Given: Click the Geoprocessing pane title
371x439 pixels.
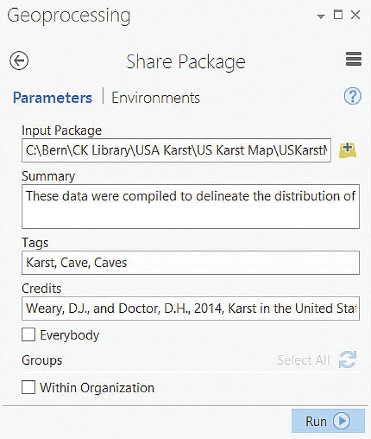Looking at the screenshot, I should (x=68, y=16).
